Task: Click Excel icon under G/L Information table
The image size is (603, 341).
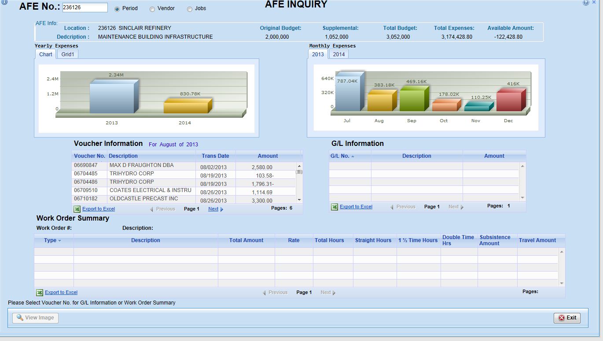Action: (335, 207)
